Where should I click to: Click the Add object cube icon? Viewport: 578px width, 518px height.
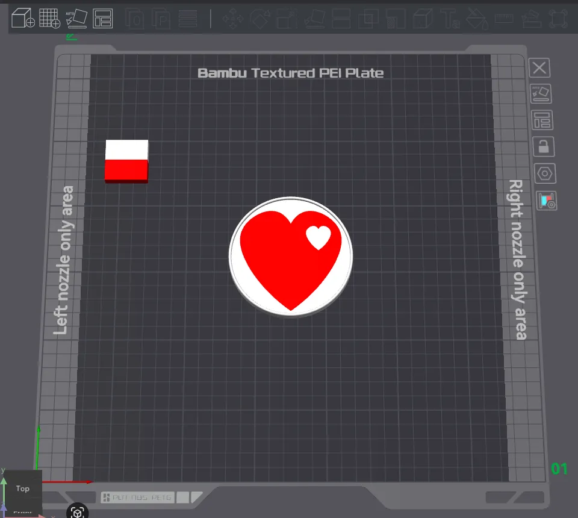[23, 17]
